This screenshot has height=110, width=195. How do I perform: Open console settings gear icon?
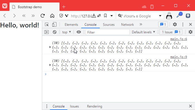(x=191, y=32)
